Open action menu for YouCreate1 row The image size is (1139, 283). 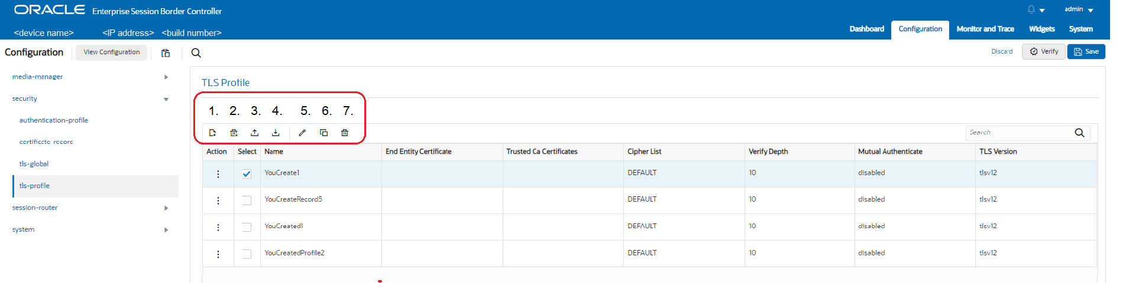click(x=218, y=174)
